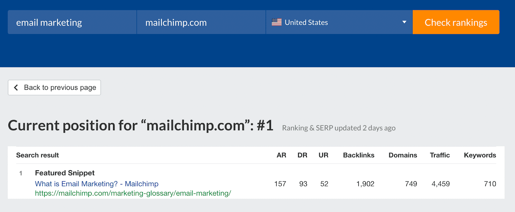Open the mailchimp.com marketing-glossary URL
The image size is (515, 212).
[133, 193]
